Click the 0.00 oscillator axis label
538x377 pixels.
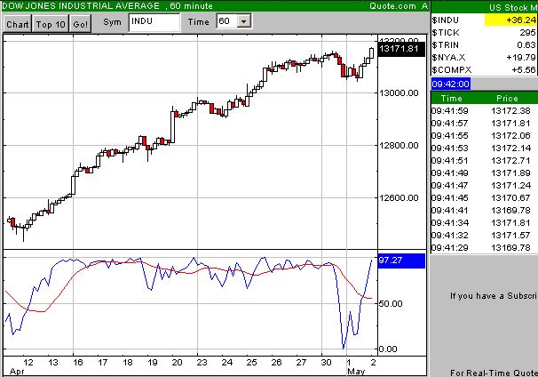click(388, 349)
